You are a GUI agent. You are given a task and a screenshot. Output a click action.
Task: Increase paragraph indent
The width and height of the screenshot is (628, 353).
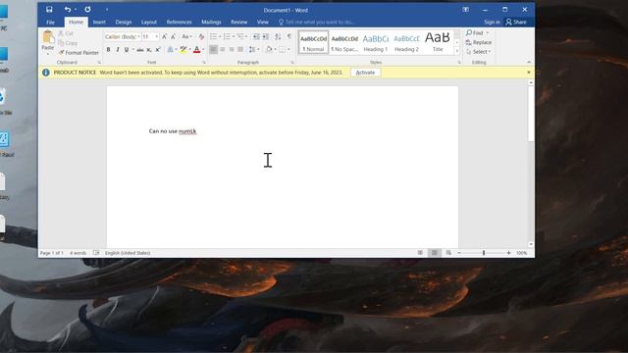pos(266,37)
